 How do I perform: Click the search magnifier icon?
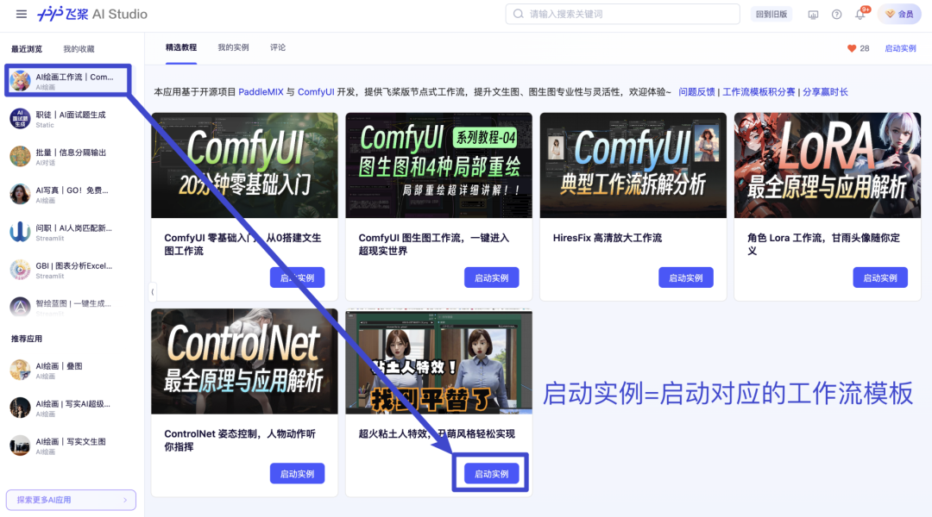[519, 14]
